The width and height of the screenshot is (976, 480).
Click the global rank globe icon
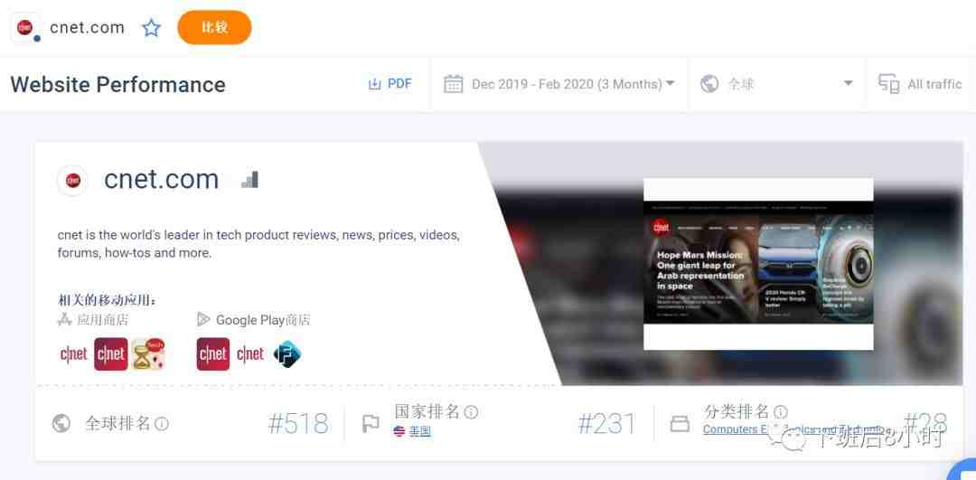(61, 424)
